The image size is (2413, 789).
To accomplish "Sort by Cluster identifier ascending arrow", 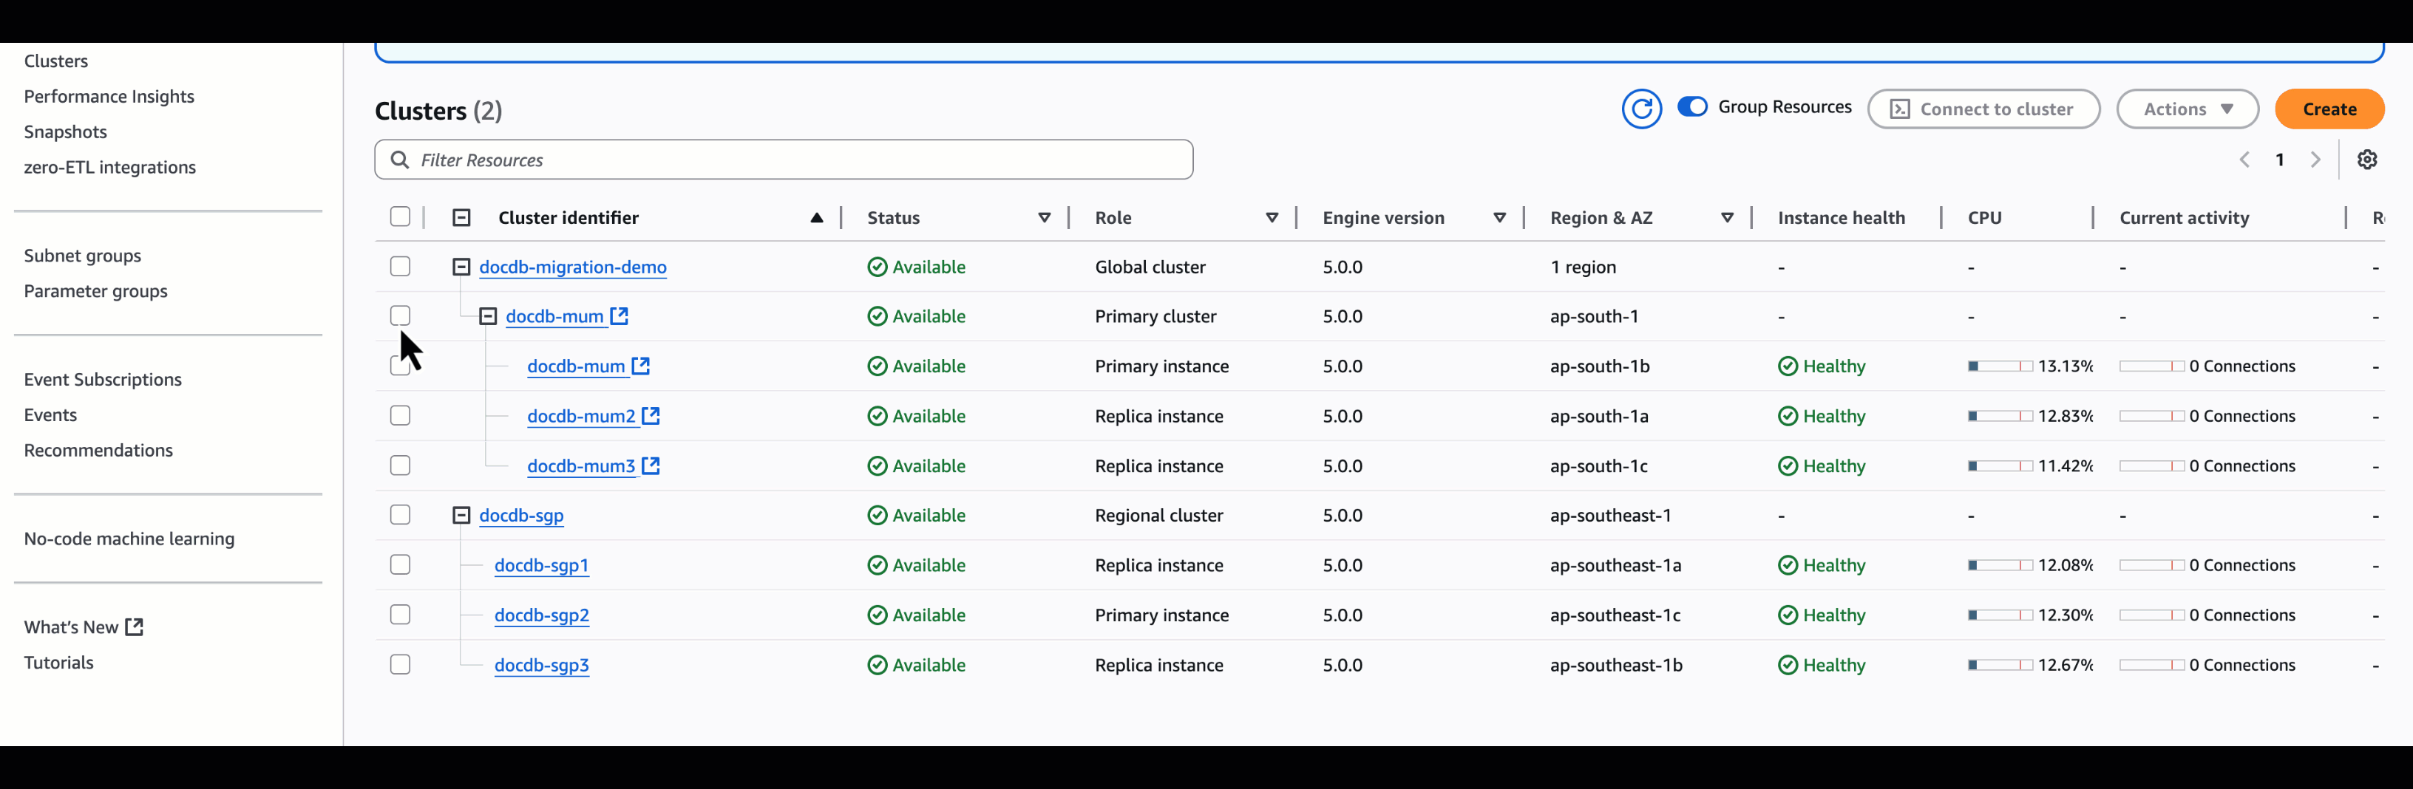I will [816, 217].
